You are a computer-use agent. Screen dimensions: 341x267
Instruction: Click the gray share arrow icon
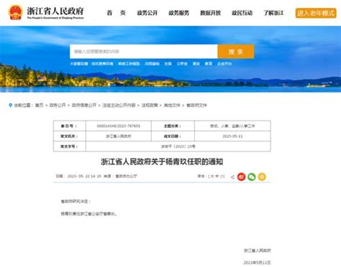[x=232, y=177]
